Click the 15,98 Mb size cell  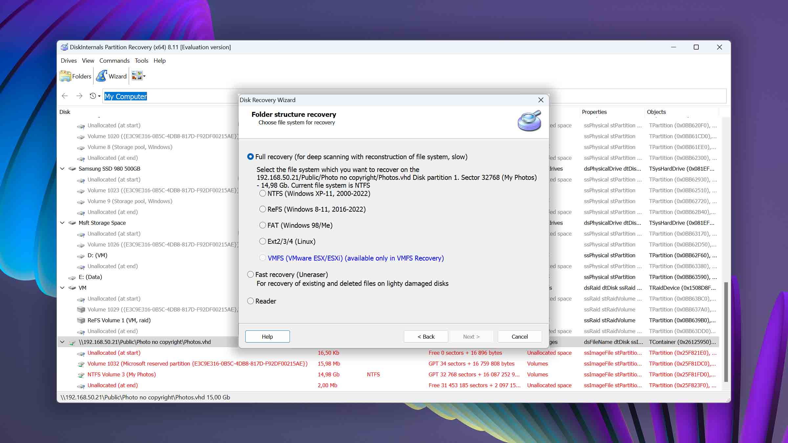click(329, 364)
